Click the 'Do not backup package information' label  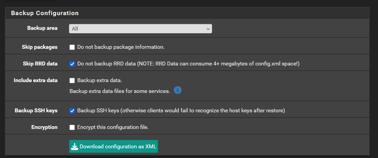121,47
